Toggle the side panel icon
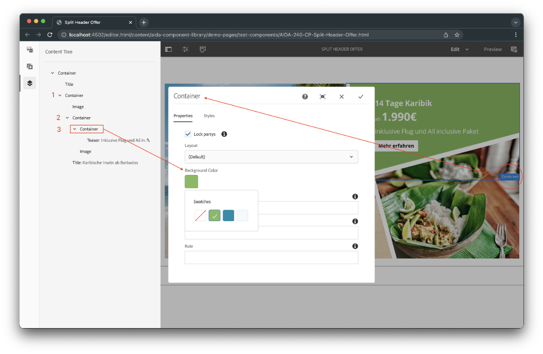 (168, 49)
